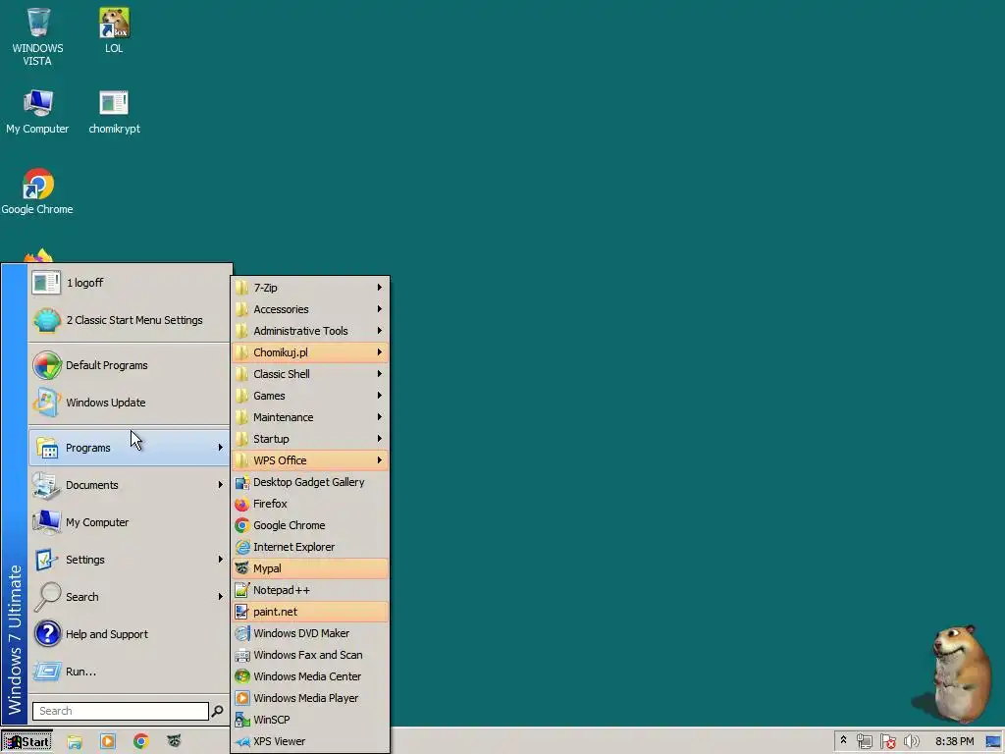The width and height of the screenshot is (1005, 754).
Task: Expand the Maintenance folder
Action: [x=311, y=417]
